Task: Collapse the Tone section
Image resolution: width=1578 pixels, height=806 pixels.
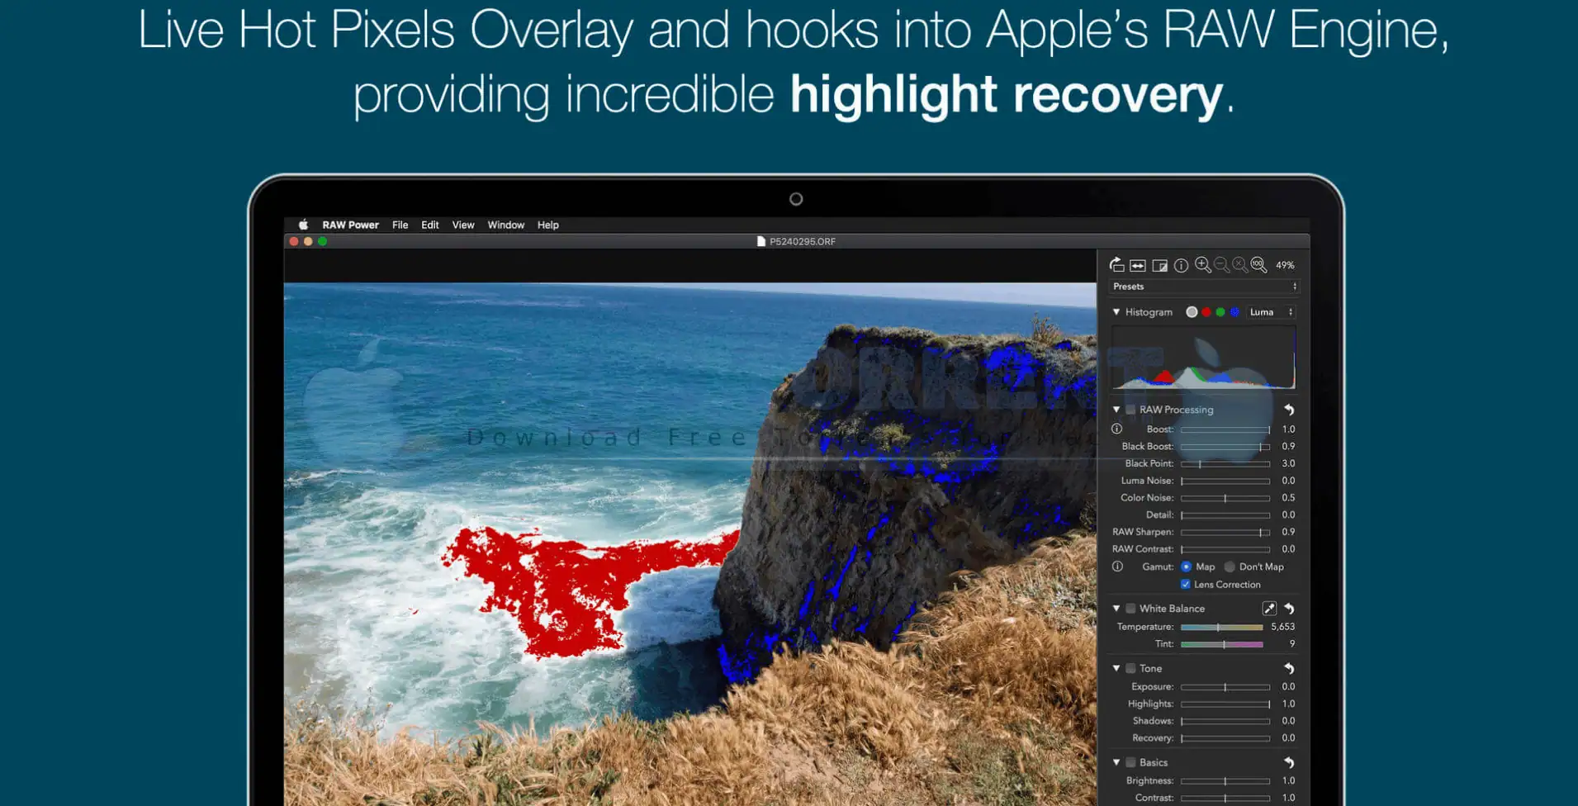Action: click(1116, 668)
